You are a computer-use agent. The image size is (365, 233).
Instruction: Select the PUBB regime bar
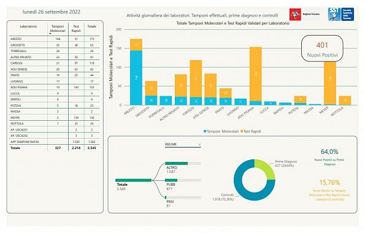(183, 180)
